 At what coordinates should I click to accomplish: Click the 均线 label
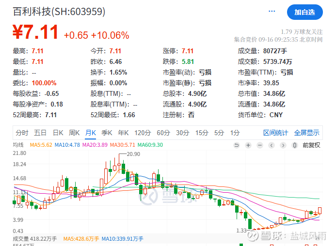tap(18, 145)
